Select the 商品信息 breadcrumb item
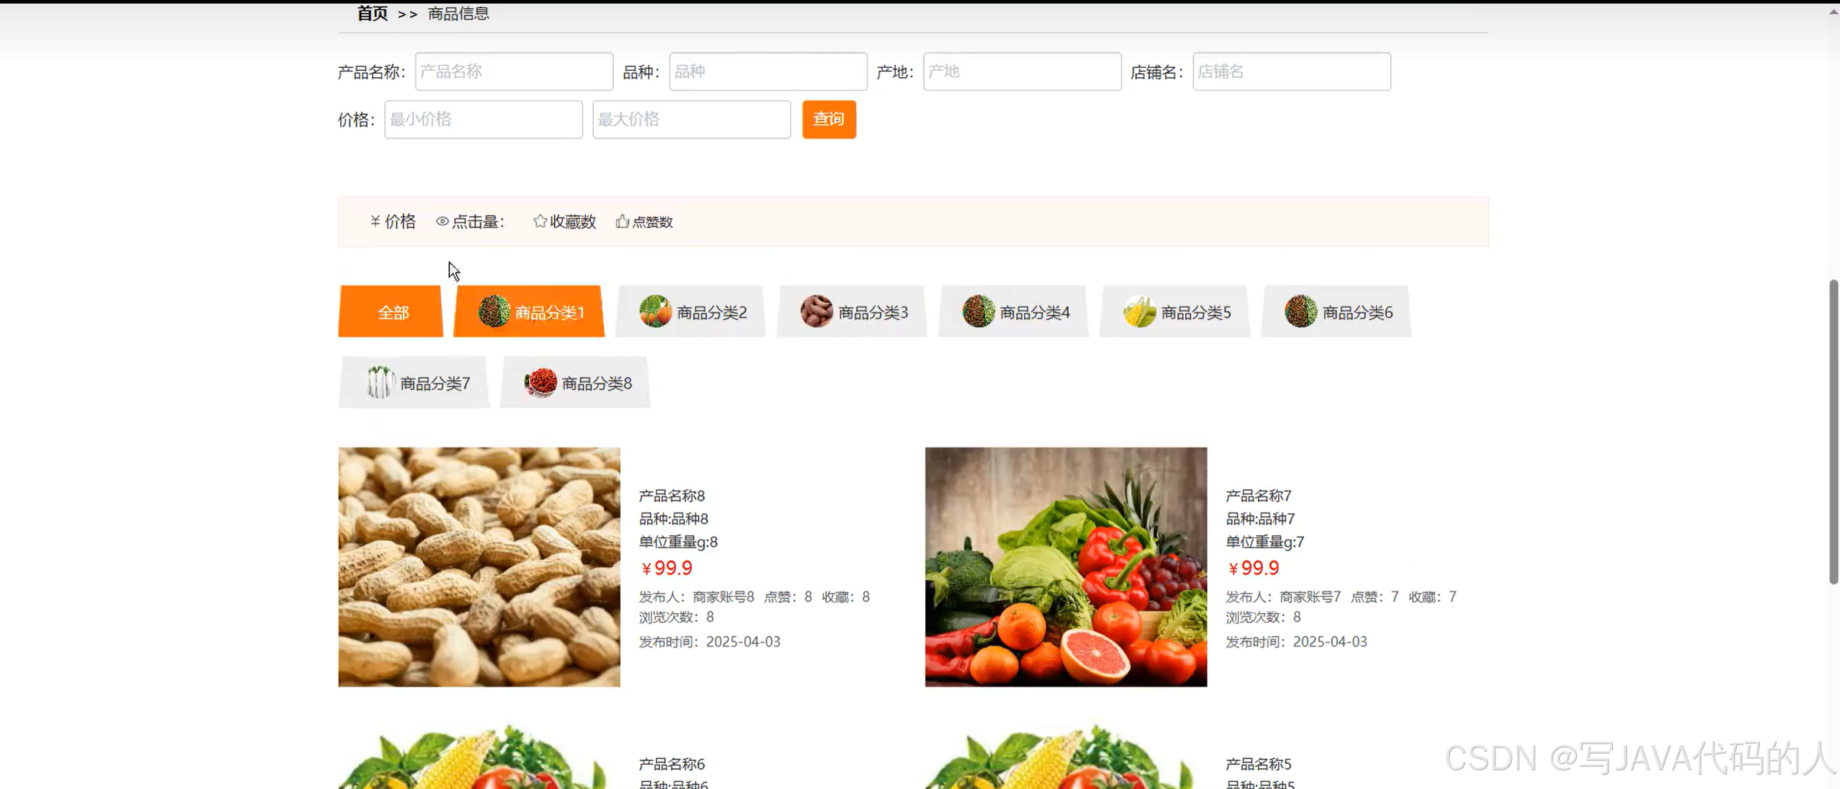This screenshot has height=789, width=1840. (458, 14)
